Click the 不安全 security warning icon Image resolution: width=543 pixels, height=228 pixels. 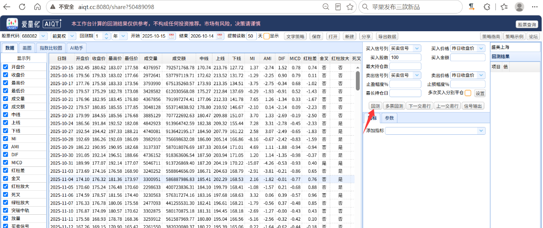(x=52, y=7)
